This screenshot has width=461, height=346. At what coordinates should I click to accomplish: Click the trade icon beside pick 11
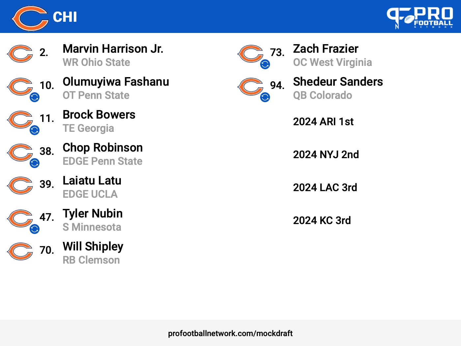tap(35, 130)
